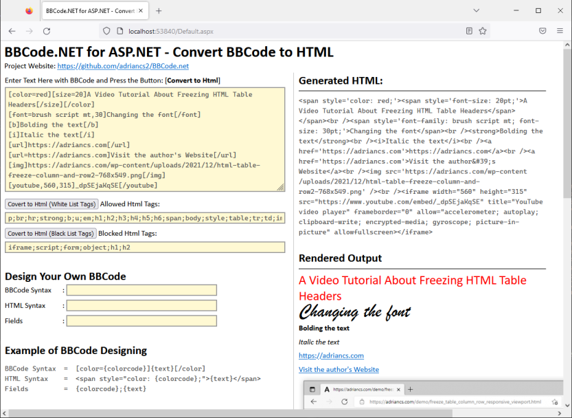Click the scroll up arrow
The width and height of the screenshot is (572, 418).
(567, 45)
